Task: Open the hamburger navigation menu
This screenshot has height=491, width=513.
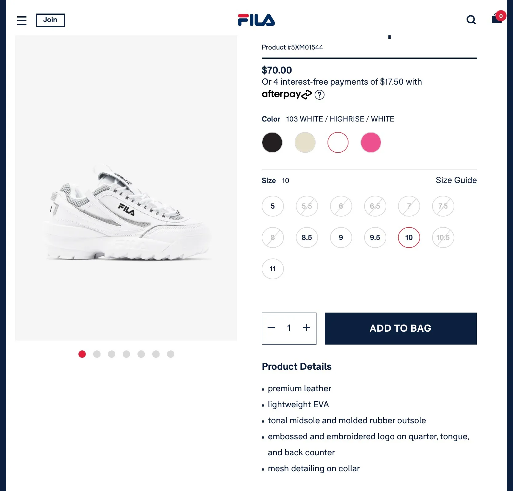Action: coord(22,20)
